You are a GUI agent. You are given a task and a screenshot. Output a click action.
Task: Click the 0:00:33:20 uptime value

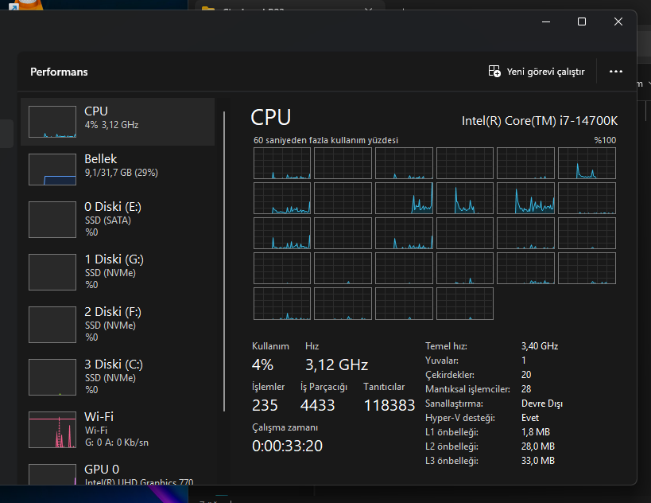click(287, 446)
